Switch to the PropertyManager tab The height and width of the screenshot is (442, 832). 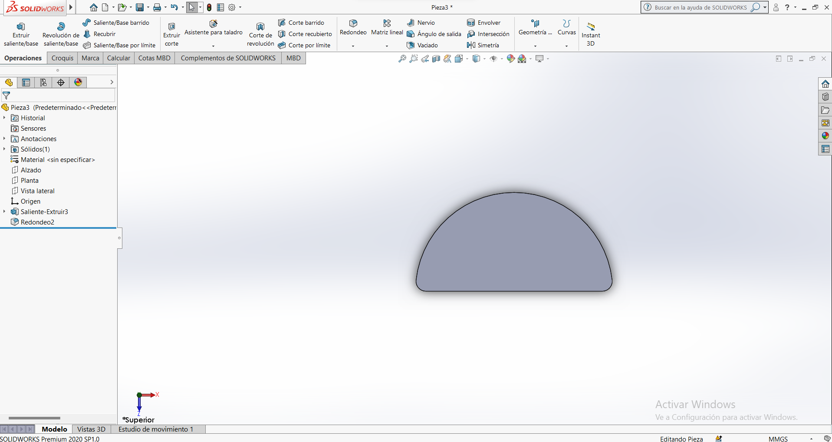coord(26,82)
